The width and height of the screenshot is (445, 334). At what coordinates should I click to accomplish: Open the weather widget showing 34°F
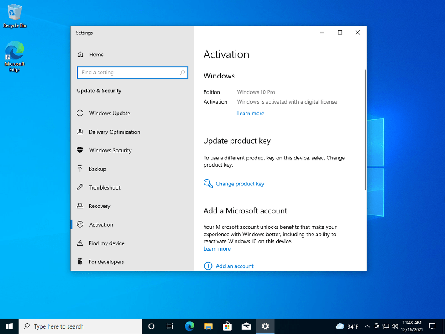[x=347, y=326]
